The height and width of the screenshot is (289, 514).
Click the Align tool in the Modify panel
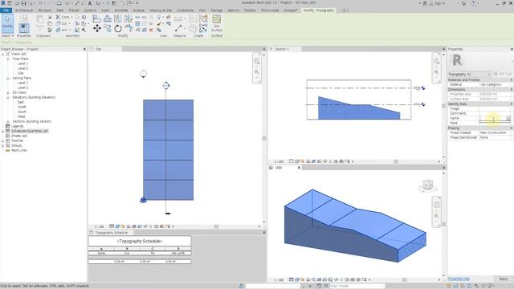coord(96,18)
